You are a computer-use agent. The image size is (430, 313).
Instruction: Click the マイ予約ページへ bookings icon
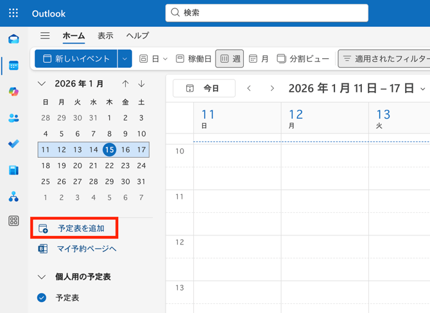point(43,249)
